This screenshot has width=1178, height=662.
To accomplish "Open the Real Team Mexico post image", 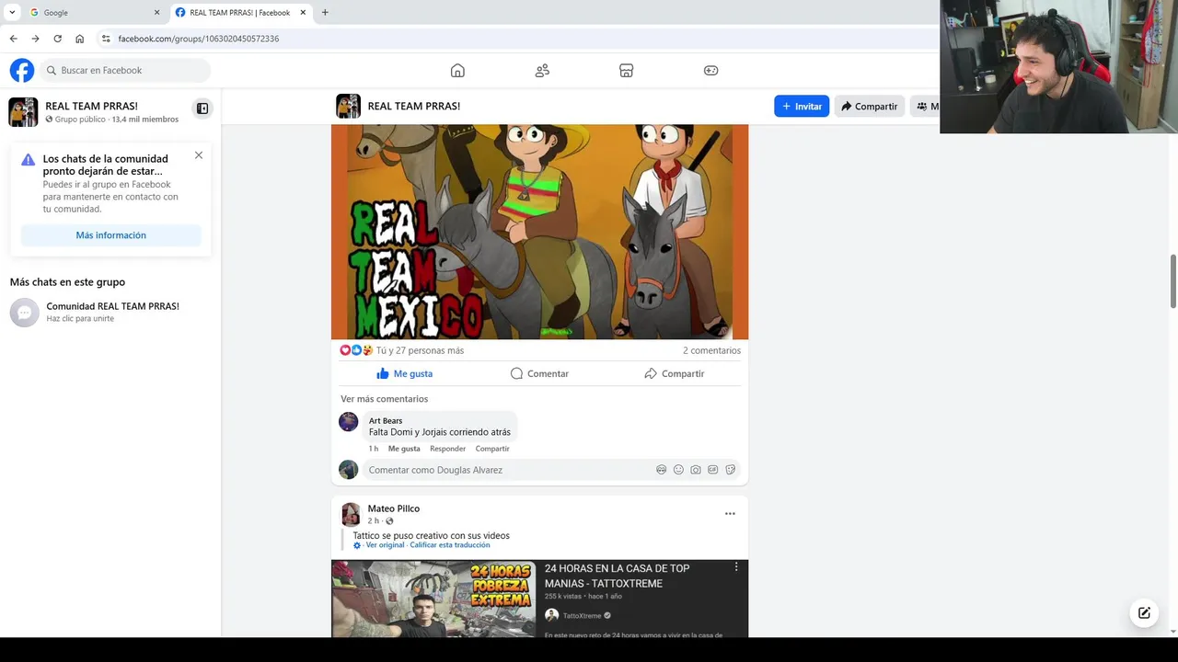I will tap(539, 232).
